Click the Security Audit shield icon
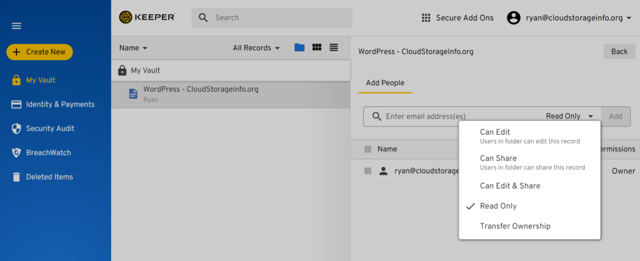Image resolution: width=640 pixels, height=261 pixels. pos(16,129)
